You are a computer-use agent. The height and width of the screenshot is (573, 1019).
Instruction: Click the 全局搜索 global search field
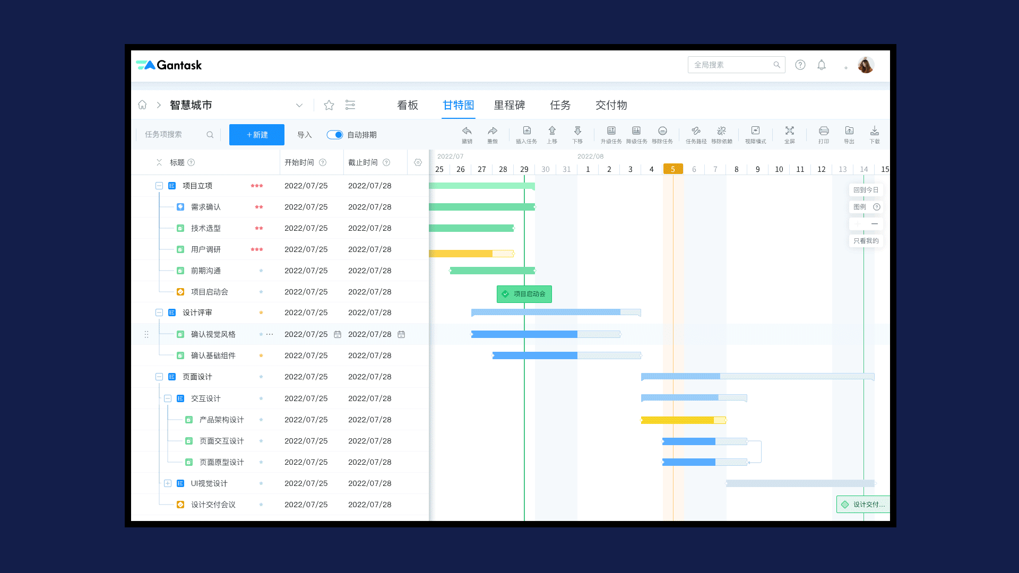tap(737, 65)
